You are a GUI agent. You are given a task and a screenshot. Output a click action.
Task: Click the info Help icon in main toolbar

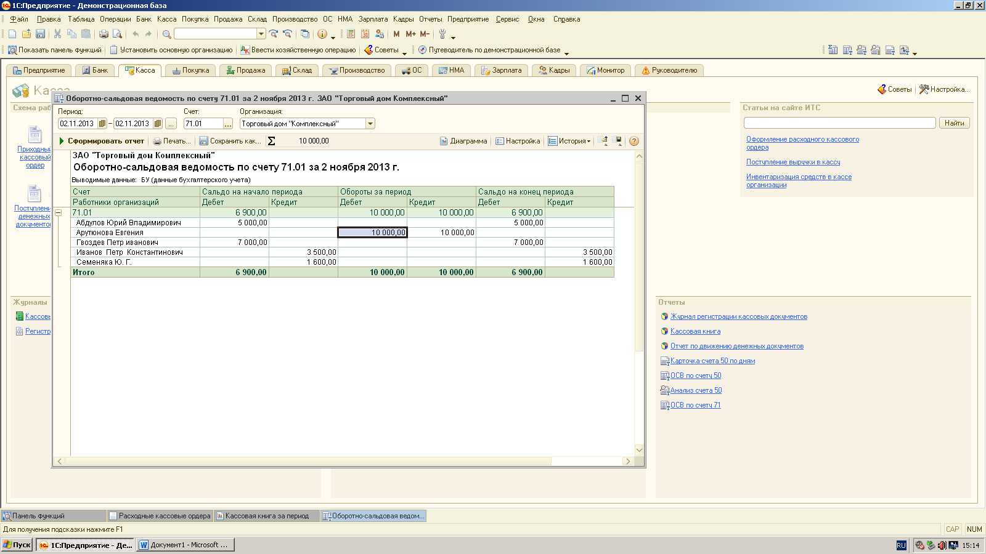coord(322,34)
